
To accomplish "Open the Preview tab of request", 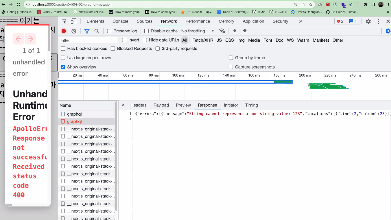I will coord(183,105).
